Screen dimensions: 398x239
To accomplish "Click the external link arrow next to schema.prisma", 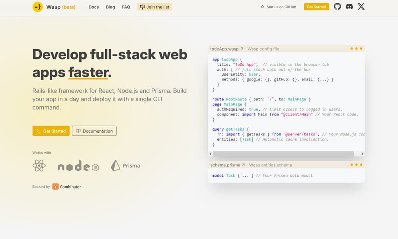I will [x=244, y=165].
